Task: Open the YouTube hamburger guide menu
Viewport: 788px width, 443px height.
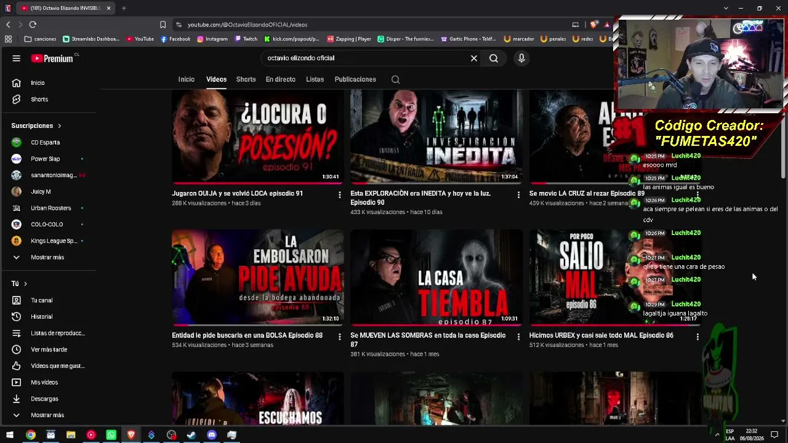Action: point(17,58)
